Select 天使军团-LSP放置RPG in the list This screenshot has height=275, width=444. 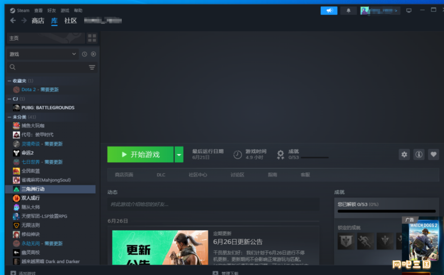pyautogui.click(x=51, y=216)
